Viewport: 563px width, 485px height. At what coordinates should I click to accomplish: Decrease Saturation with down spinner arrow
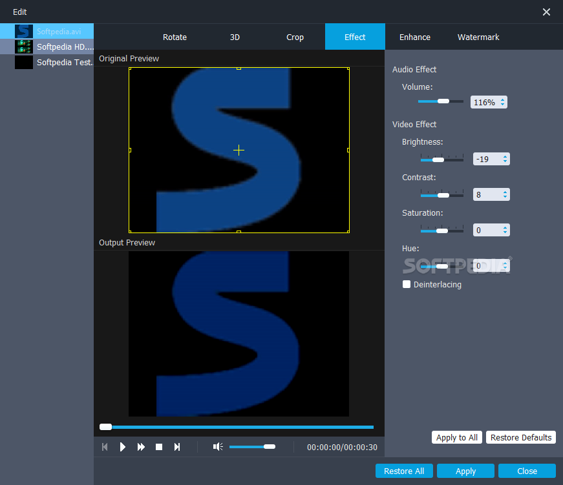[x=505, y=233]
